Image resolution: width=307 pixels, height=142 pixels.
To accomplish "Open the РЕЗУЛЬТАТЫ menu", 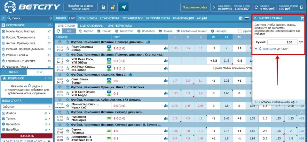I will (88, 18).
